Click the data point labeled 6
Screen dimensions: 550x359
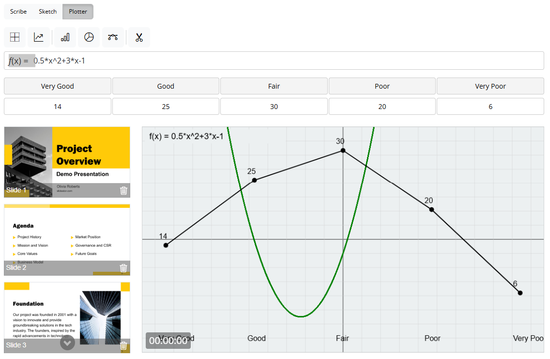pyautogui.click(x=520, y=293)
